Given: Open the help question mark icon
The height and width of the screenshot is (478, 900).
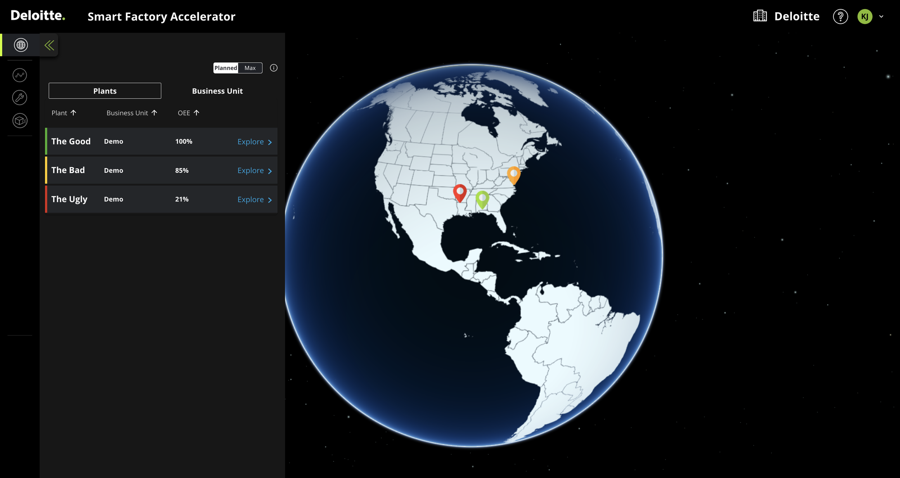Looking at the screenshot, I should [x=840, y=17].
